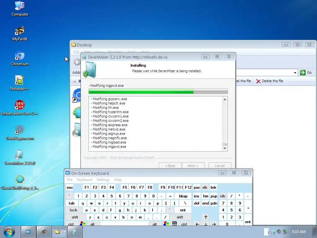Toggle the left alt key
Viewport: 317px width, 238px height.
(x=92, y=224)
